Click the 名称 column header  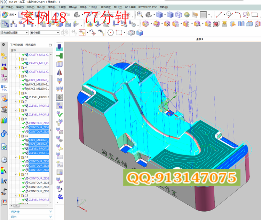click(x=14, y=50)
